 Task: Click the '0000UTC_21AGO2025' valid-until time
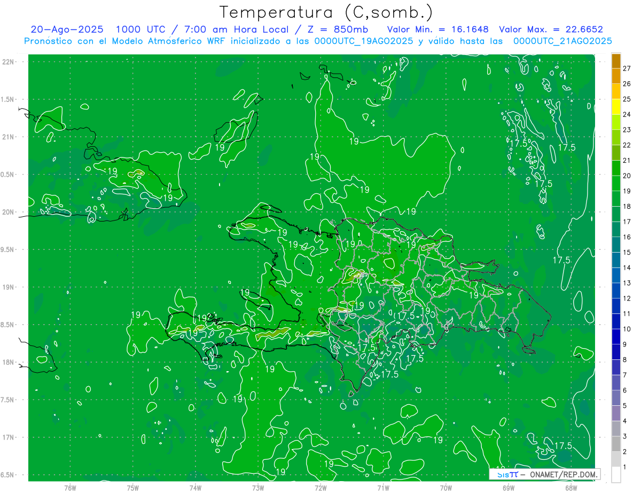pos(562,41)
